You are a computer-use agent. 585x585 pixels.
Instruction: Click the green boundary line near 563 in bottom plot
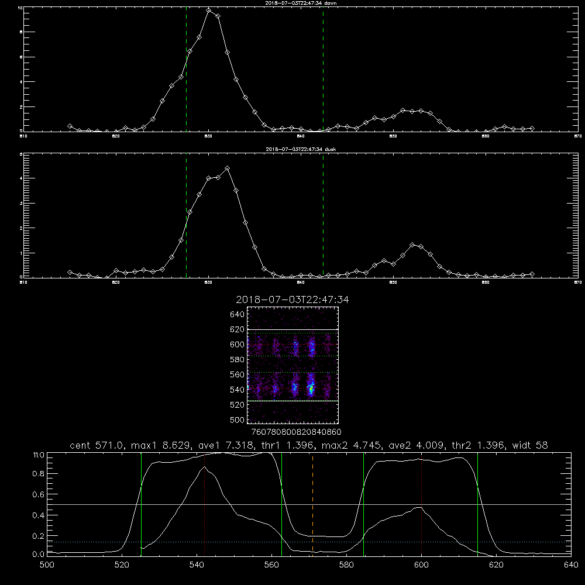[x=282, y=504]
